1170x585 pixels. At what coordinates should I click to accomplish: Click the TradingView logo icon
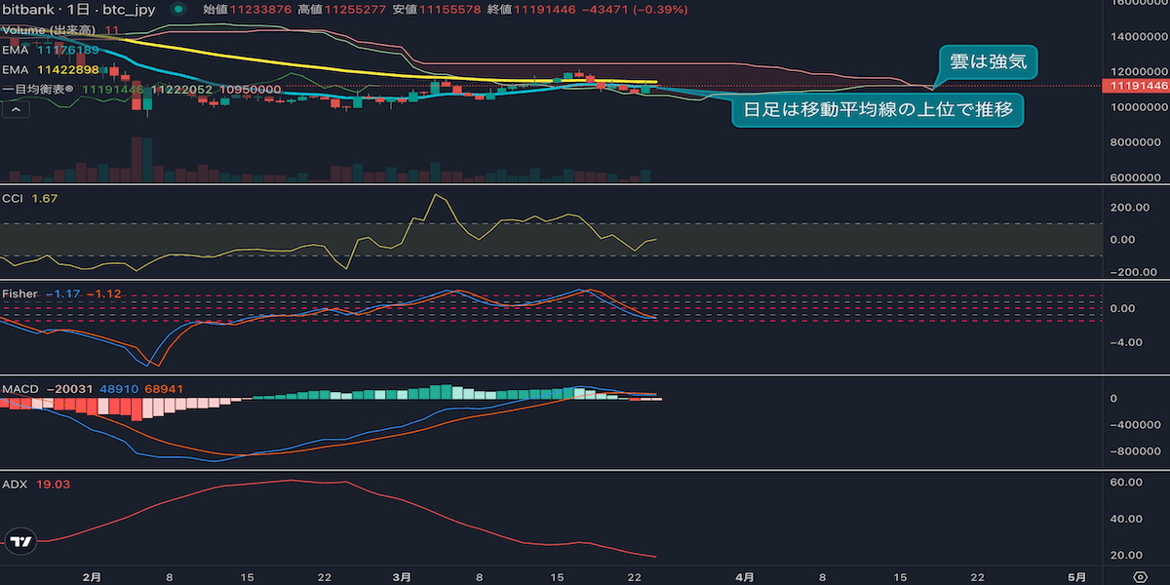(x=21, y=542)
